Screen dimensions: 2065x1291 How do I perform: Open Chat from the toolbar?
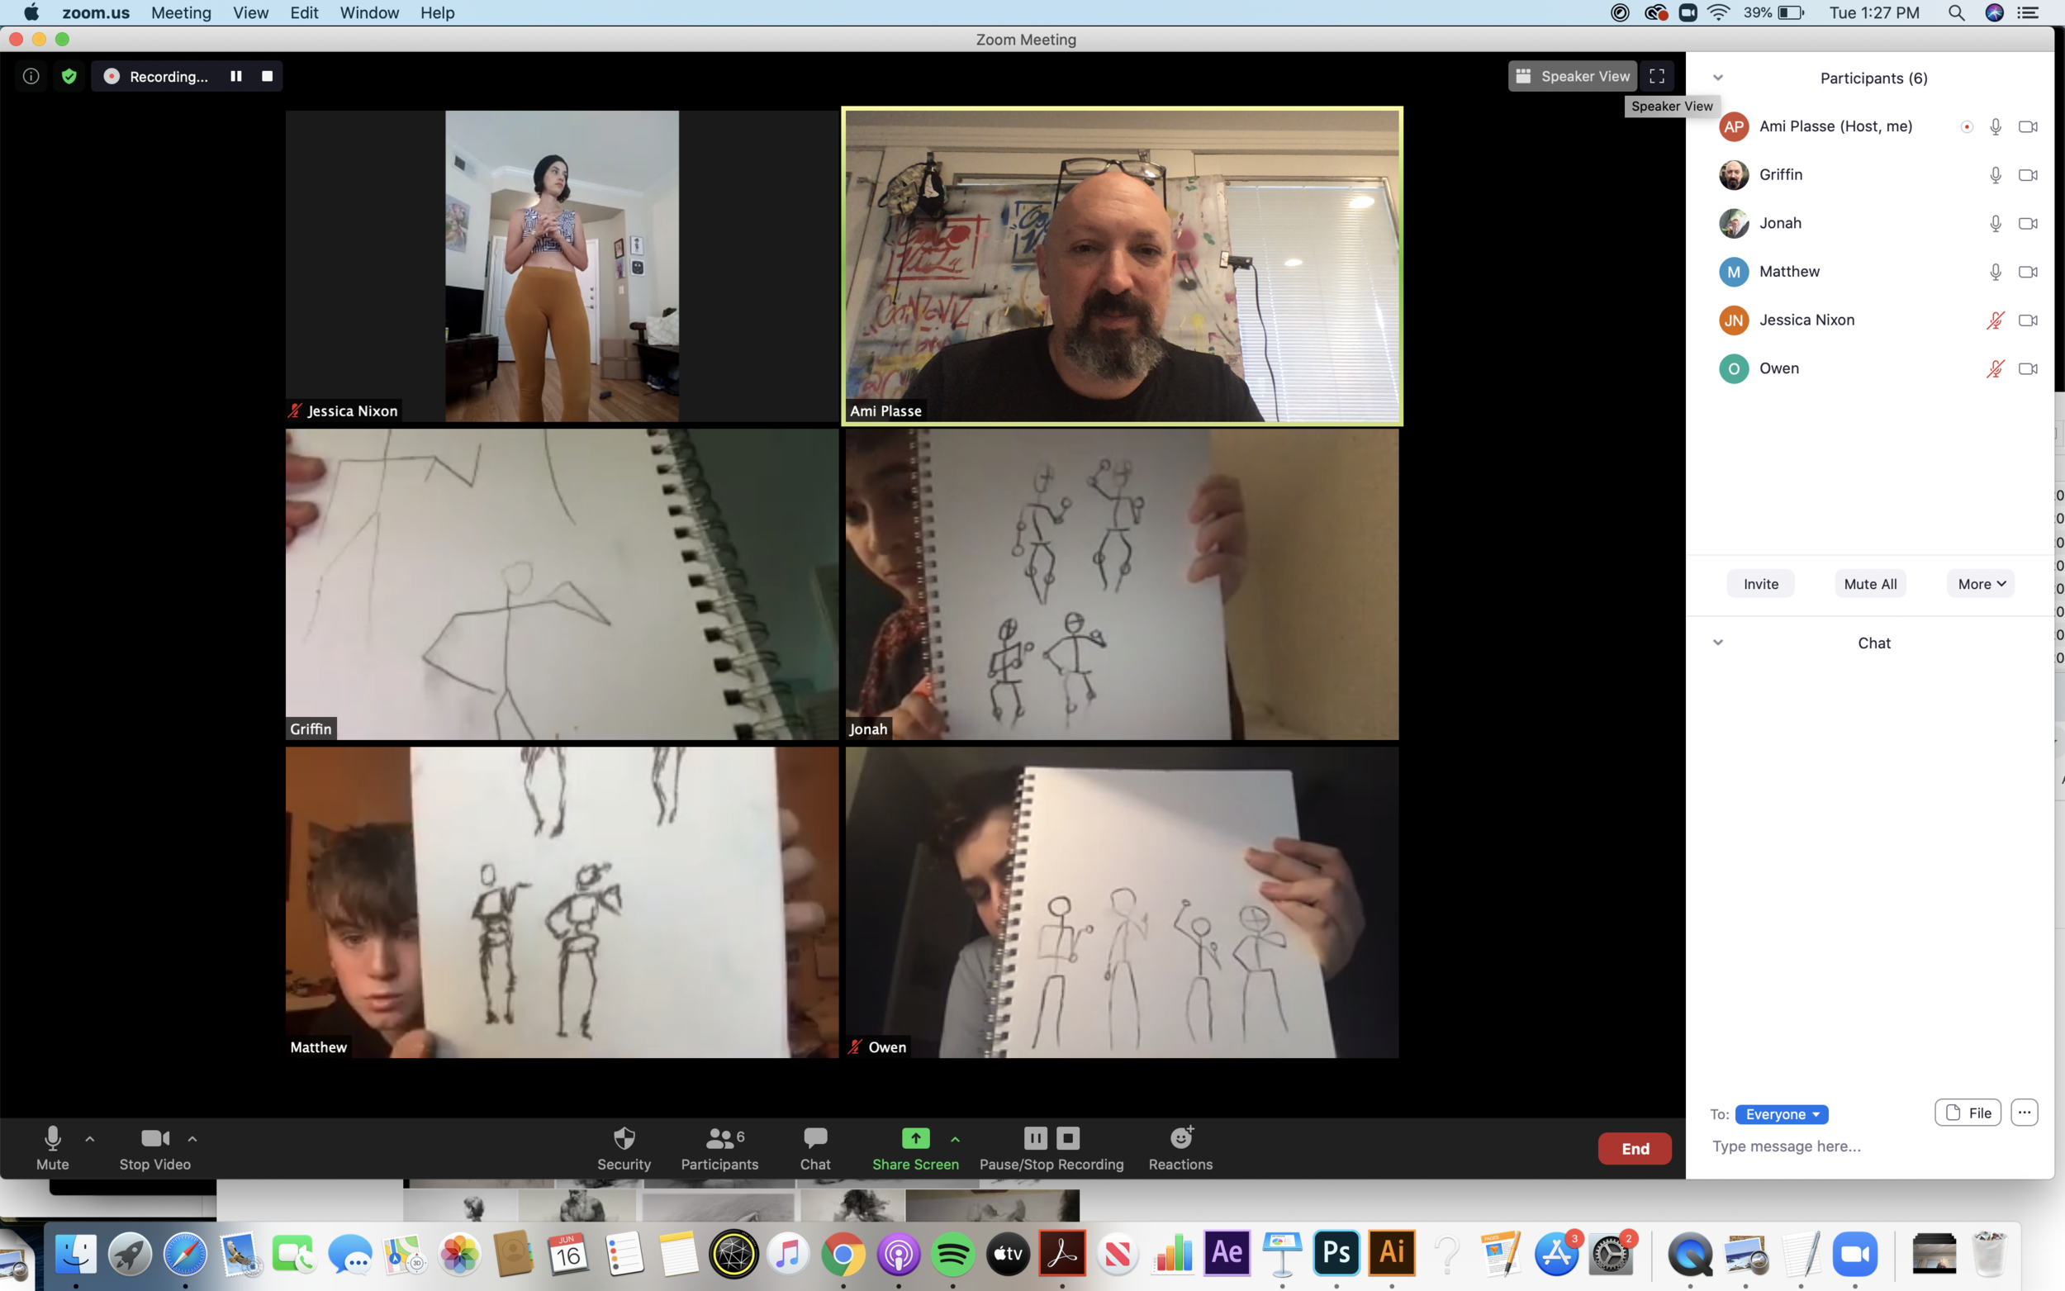(815, 1147)
